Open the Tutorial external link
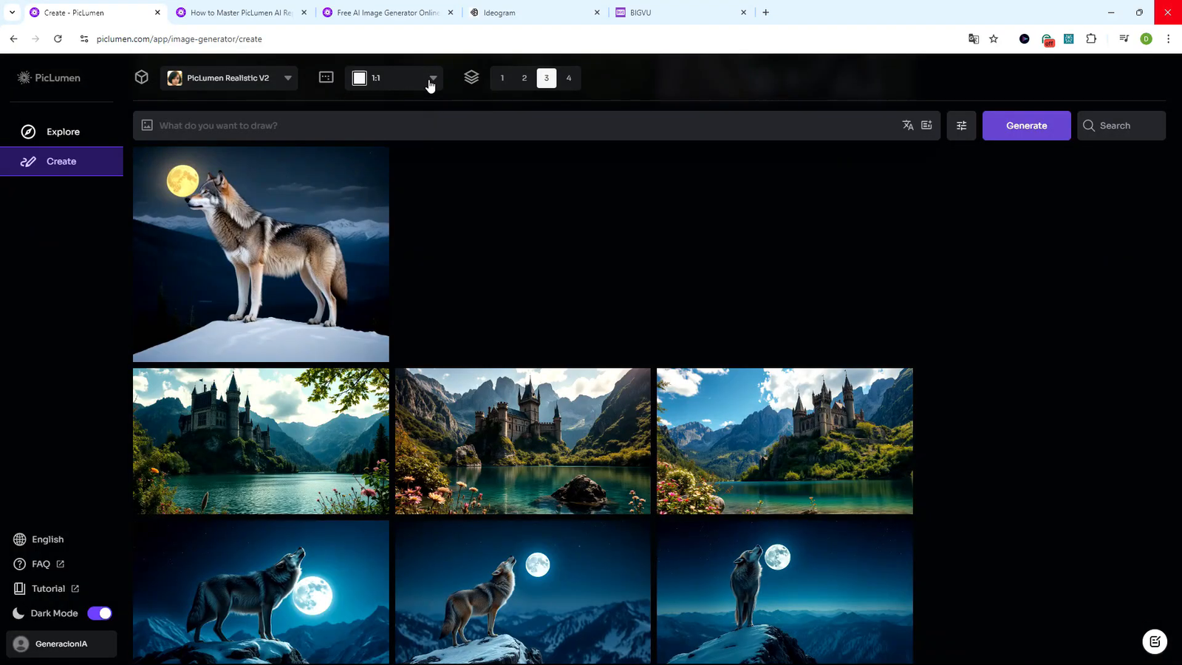 click(49, 589)
